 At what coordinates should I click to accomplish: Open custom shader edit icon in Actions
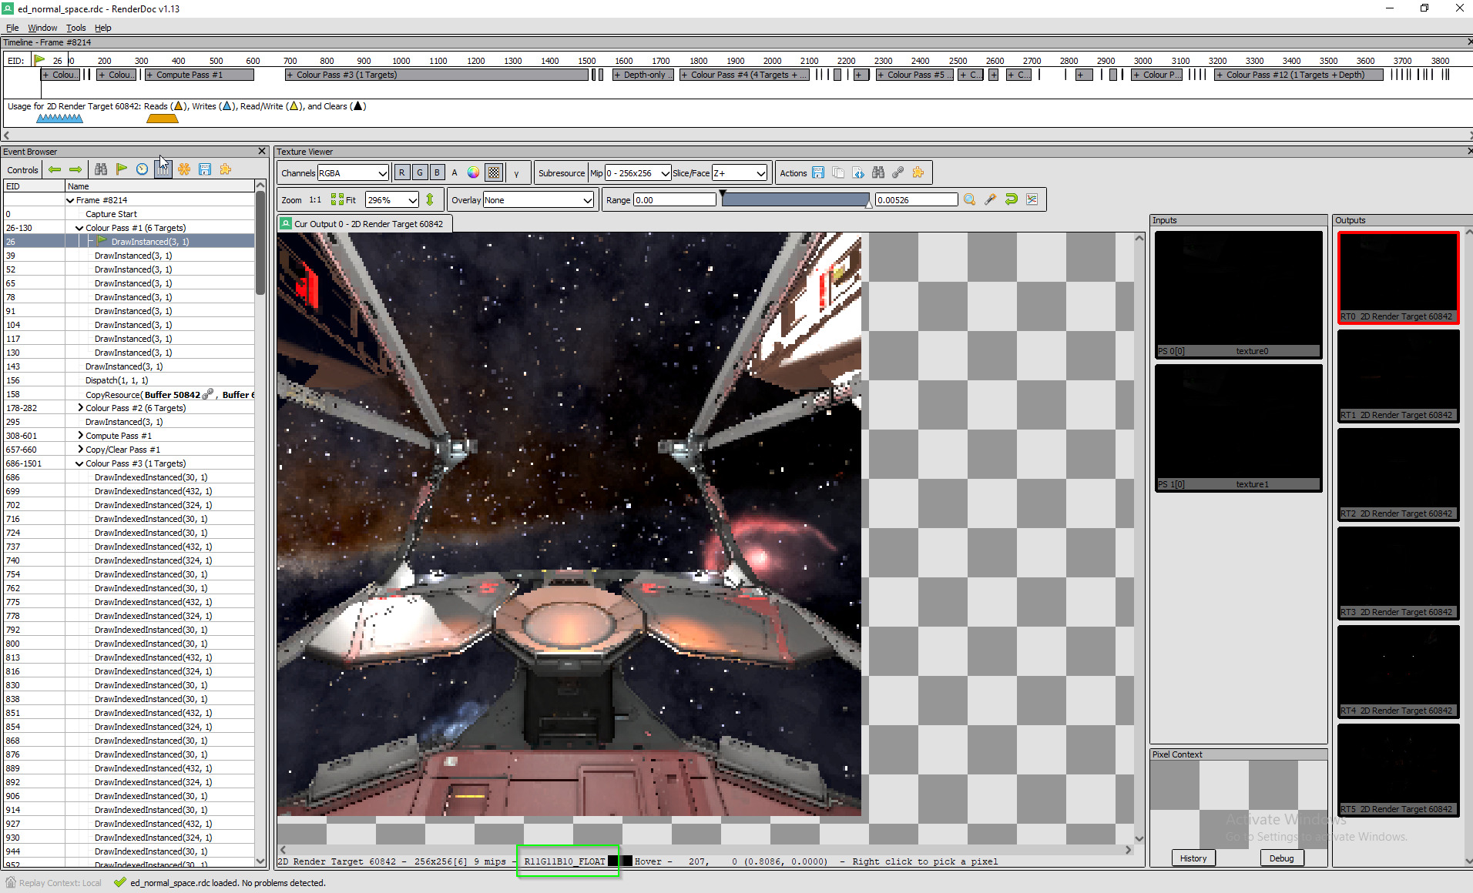pos(858,173)
